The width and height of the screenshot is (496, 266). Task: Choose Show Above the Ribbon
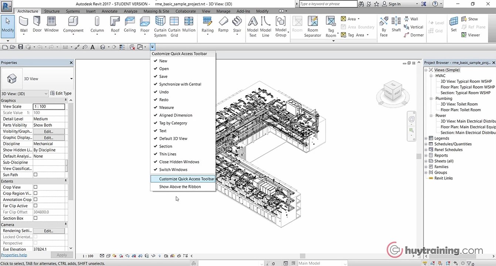click(183, 187)
